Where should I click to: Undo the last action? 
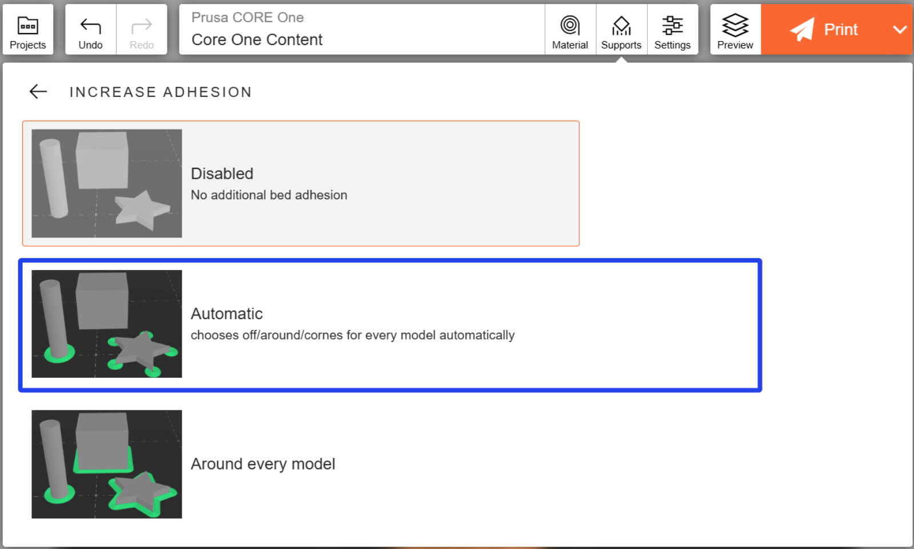90,30
